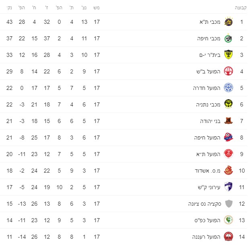Open the הפועל כפ"ס team name

208,220
